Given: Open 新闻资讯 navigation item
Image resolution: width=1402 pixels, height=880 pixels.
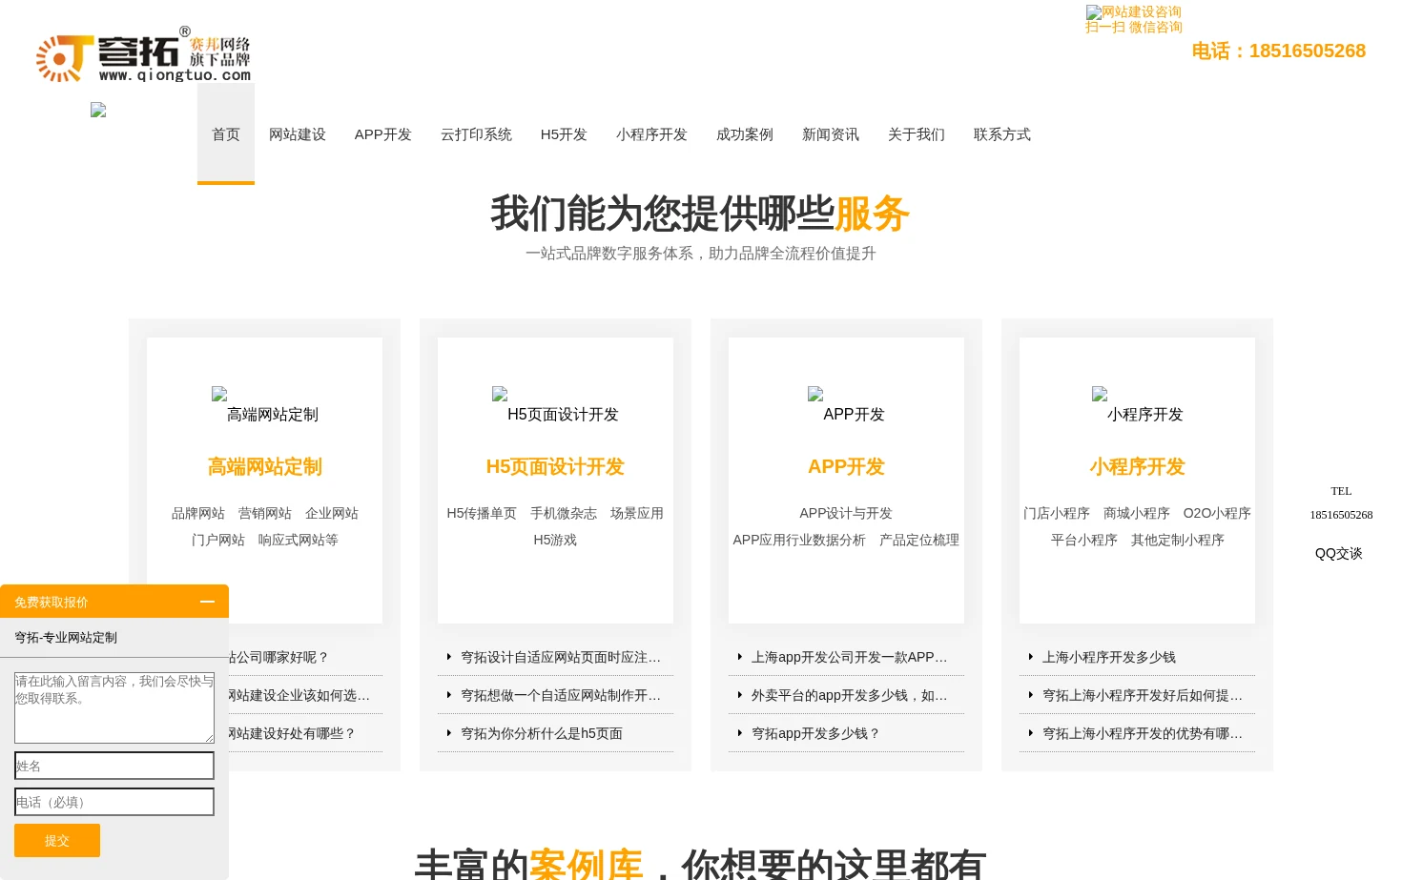Looking at the screenshot, I should point(831,134).
